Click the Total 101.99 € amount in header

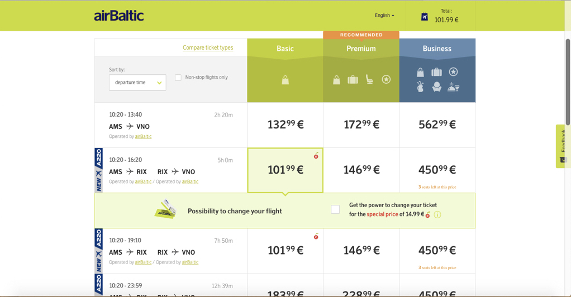(446, 20)
